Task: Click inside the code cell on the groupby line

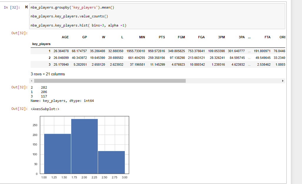Action: [72, 7]
